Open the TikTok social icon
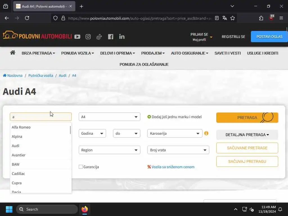This screenshot has width=288, height=216. coord(99,37)
